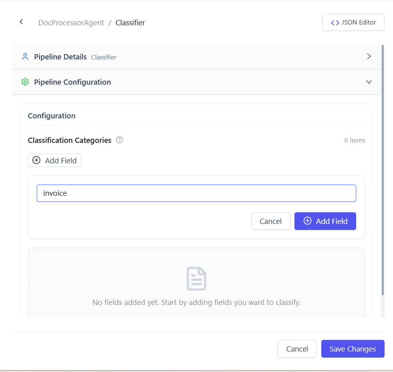Dismiss all edits with the bottom Cancel button
This screenshot has height=372, width=393.
point(297,348)
